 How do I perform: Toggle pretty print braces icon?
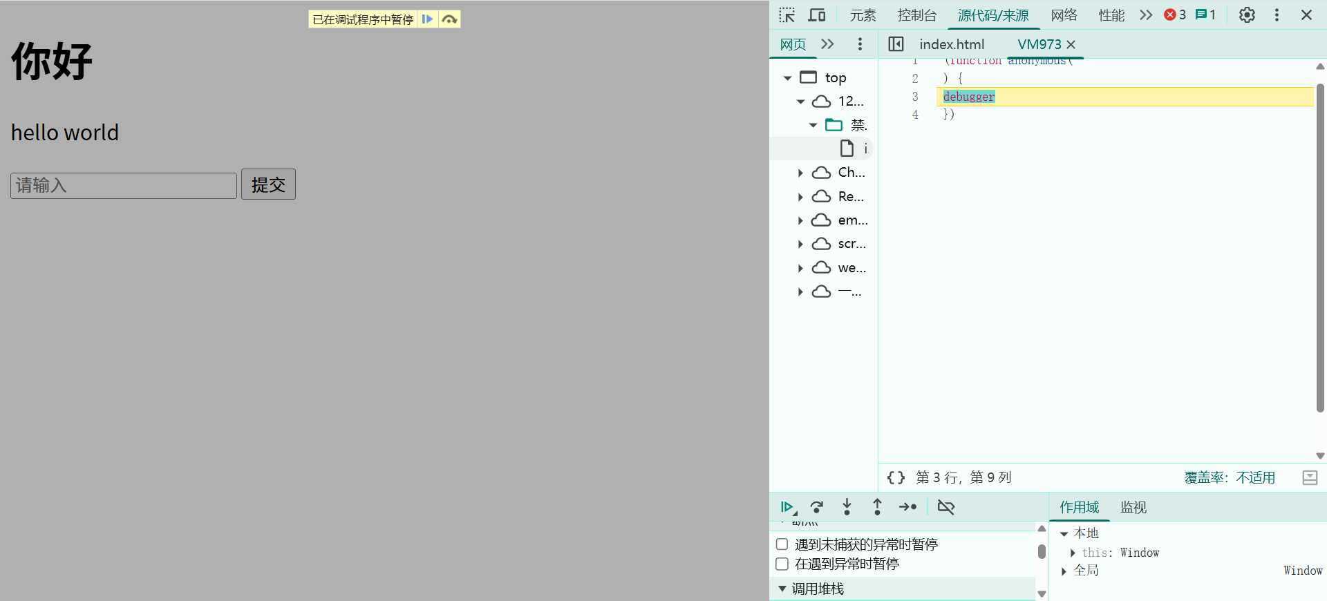click(896, 477)
